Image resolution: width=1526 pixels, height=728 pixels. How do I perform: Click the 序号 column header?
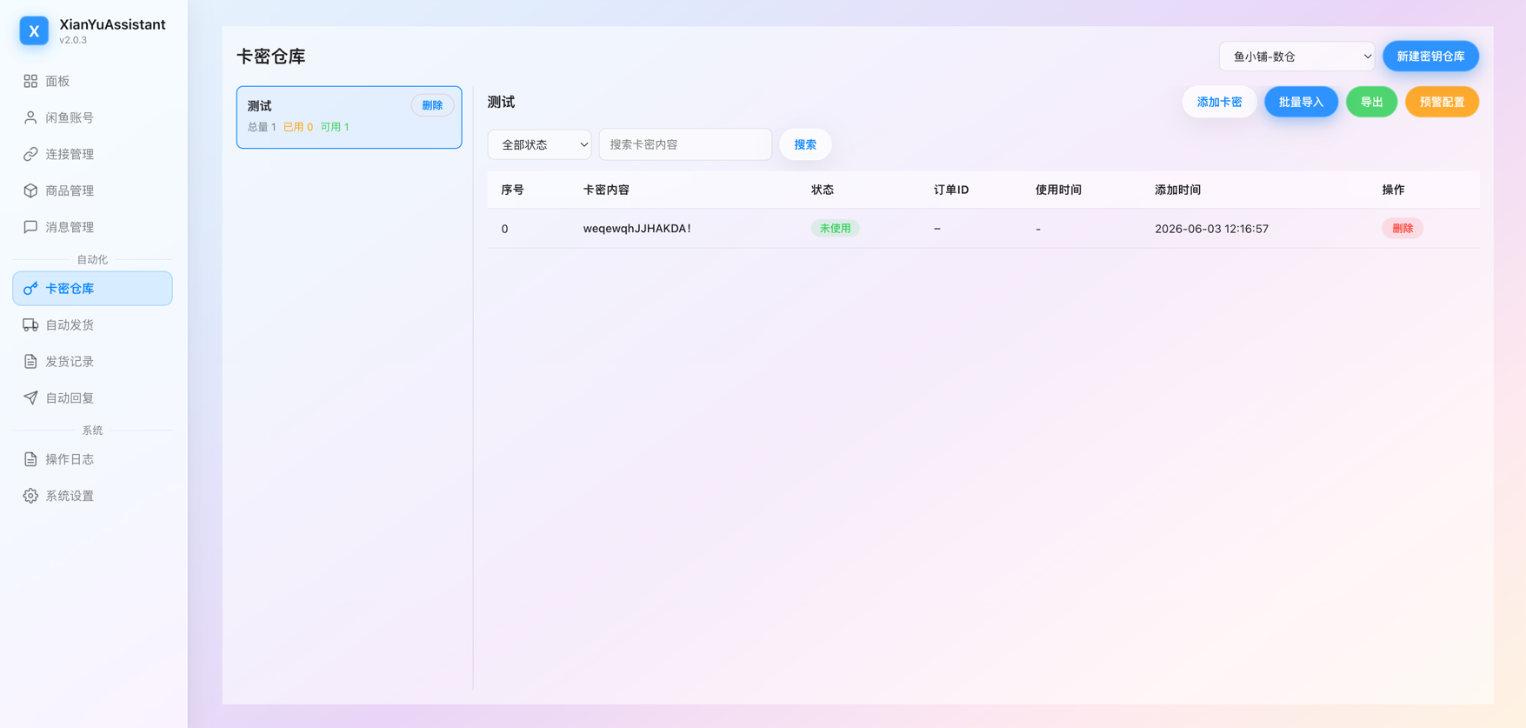point(512,190)
